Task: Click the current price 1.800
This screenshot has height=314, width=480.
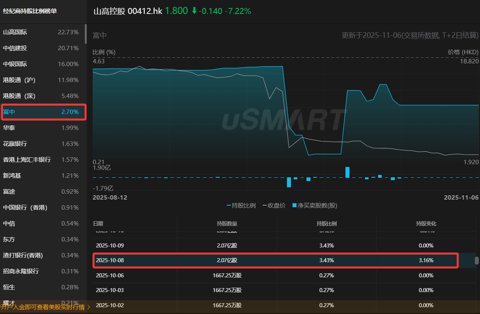Action: tap(176, 11)
